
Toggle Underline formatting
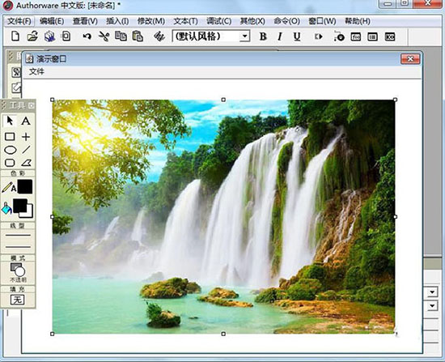(297, 36)
